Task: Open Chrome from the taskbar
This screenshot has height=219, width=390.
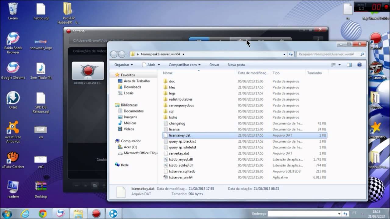Action: 43,214
